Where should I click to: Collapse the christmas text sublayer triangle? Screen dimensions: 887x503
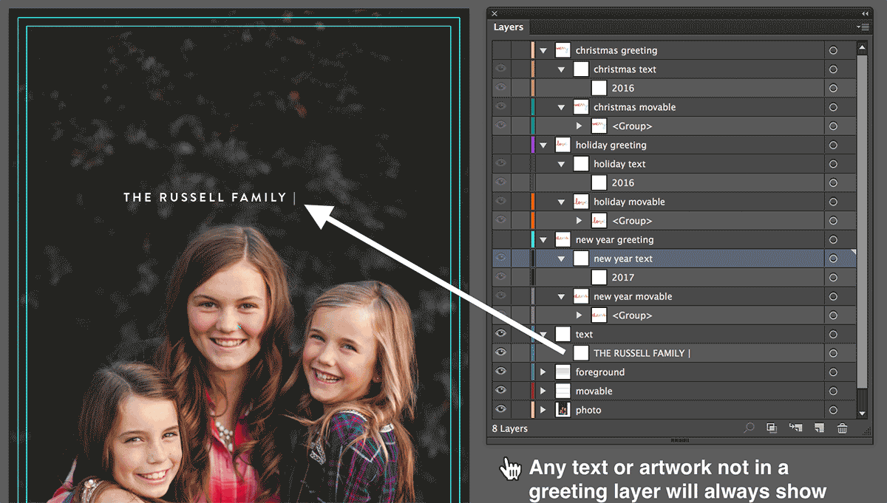click(x=561, y=69)
